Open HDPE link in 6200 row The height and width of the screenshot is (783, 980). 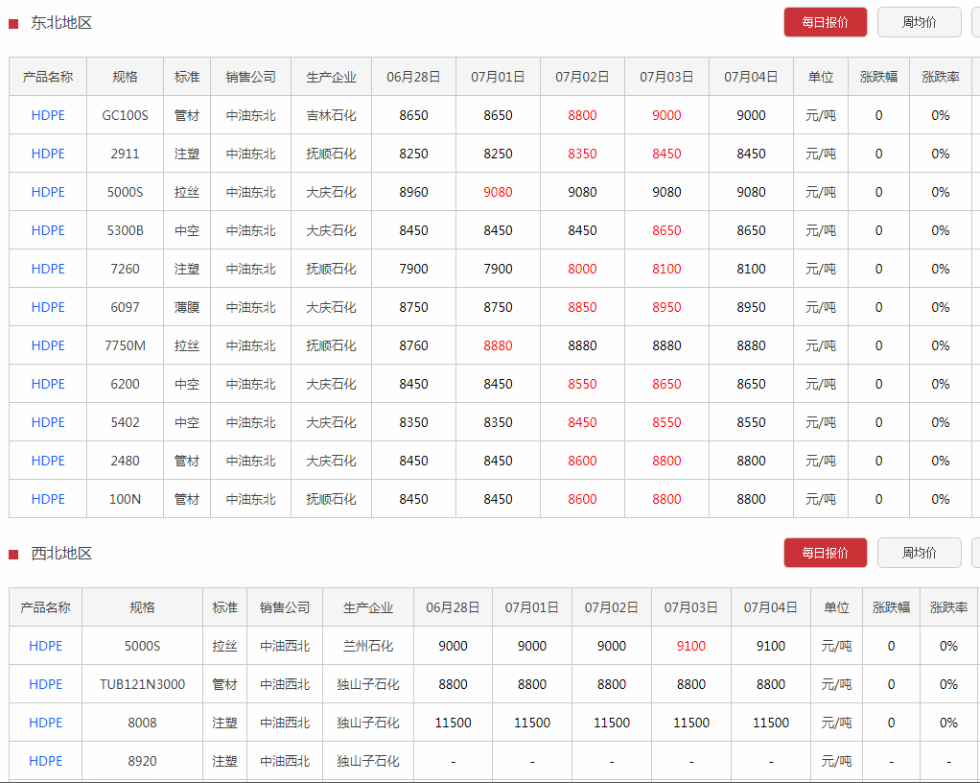point(48,384)
